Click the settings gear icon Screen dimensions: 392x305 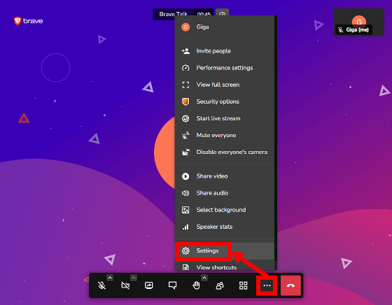click(185, 250)
